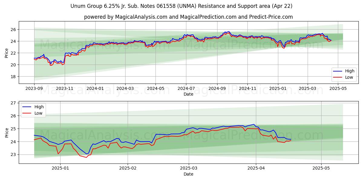
Task: Click the '2024-05' x-axis label in top chart
Action: (x=156, y=88)
